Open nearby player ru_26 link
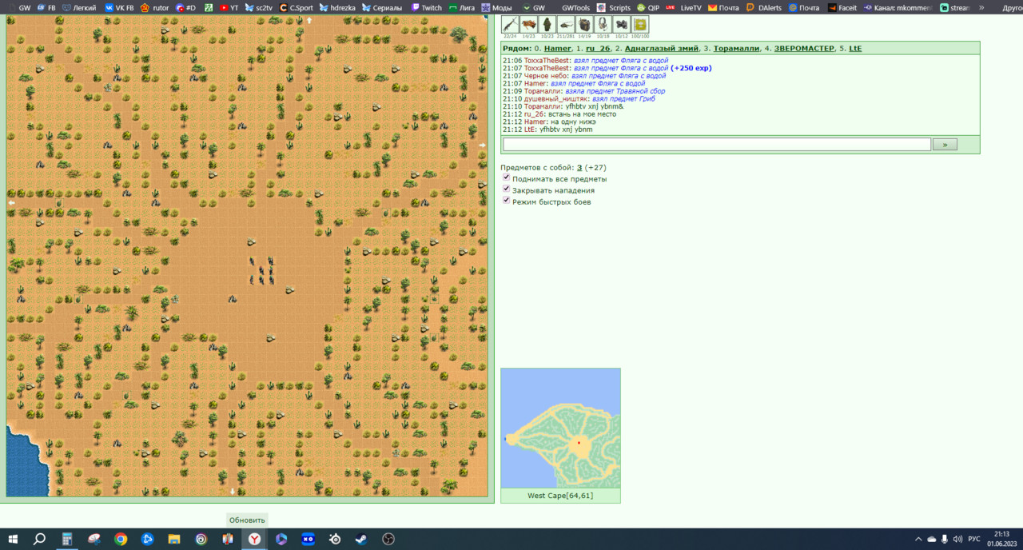Screen dimensions: 1023x550 click(x=598, y=48)
